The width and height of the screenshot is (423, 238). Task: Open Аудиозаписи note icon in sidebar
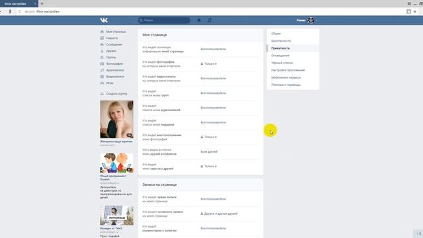click(x=102, y=70)
